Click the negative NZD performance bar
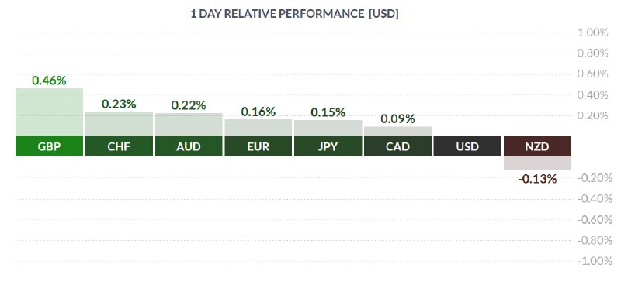 coord(537,163)
